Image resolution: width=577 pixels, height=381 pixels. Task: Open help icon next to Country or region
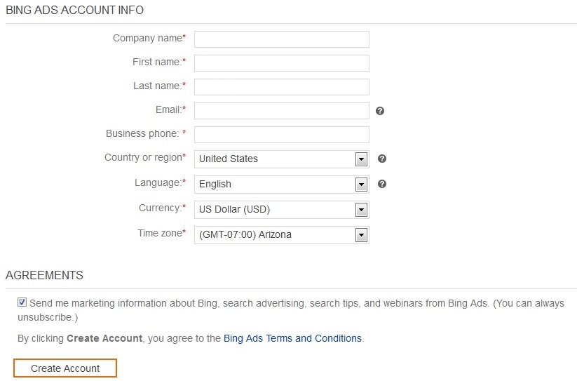coord(382,159)
